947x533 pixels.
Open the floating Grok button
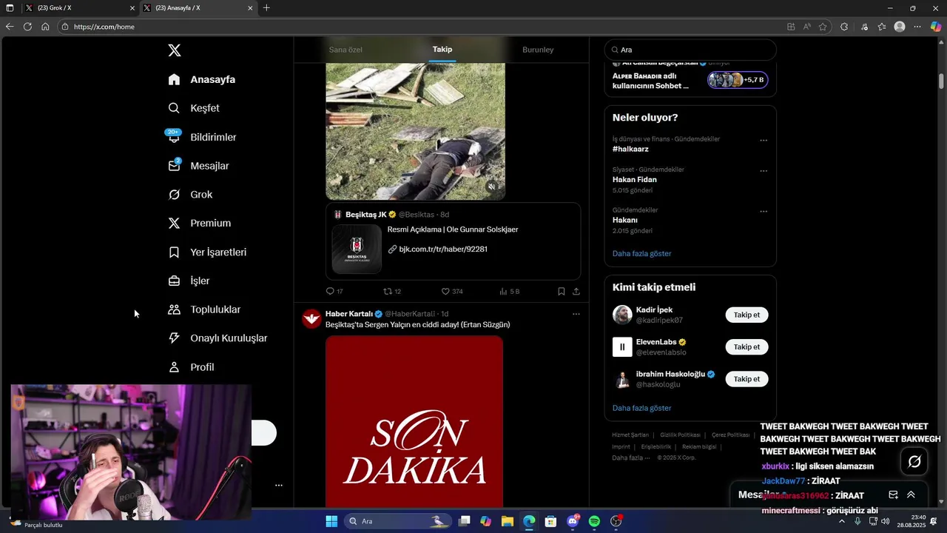point(914,462)
